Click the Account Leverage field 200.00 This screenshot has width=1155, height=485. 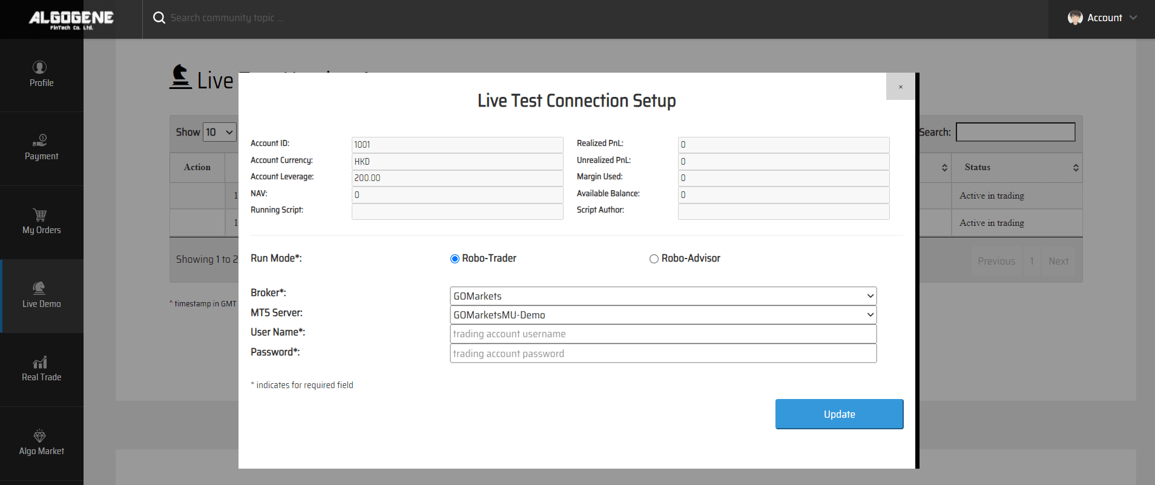(x=458, y=178)
